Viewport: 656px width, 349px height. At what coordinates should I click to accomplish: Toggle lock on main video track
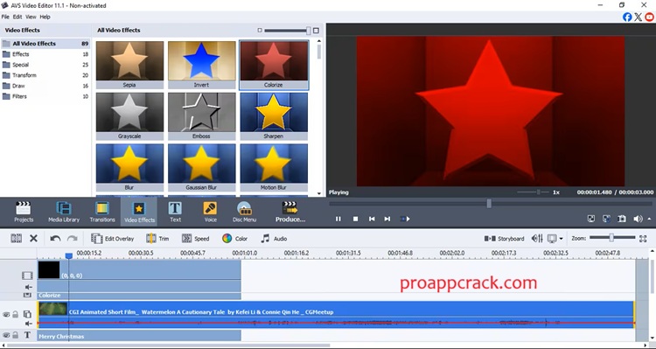click(16, 314)
